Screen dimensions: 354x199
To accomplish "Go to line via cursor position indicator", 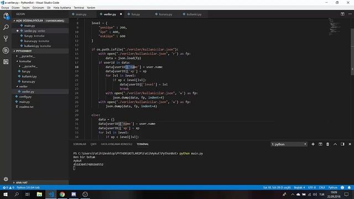I will 277,187.
